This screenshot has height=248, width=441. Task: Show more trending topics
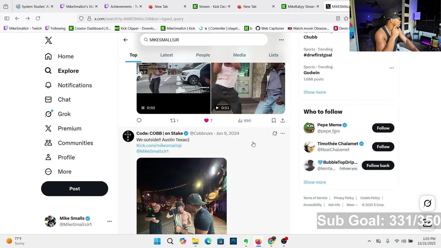click(x=315, y=92)
